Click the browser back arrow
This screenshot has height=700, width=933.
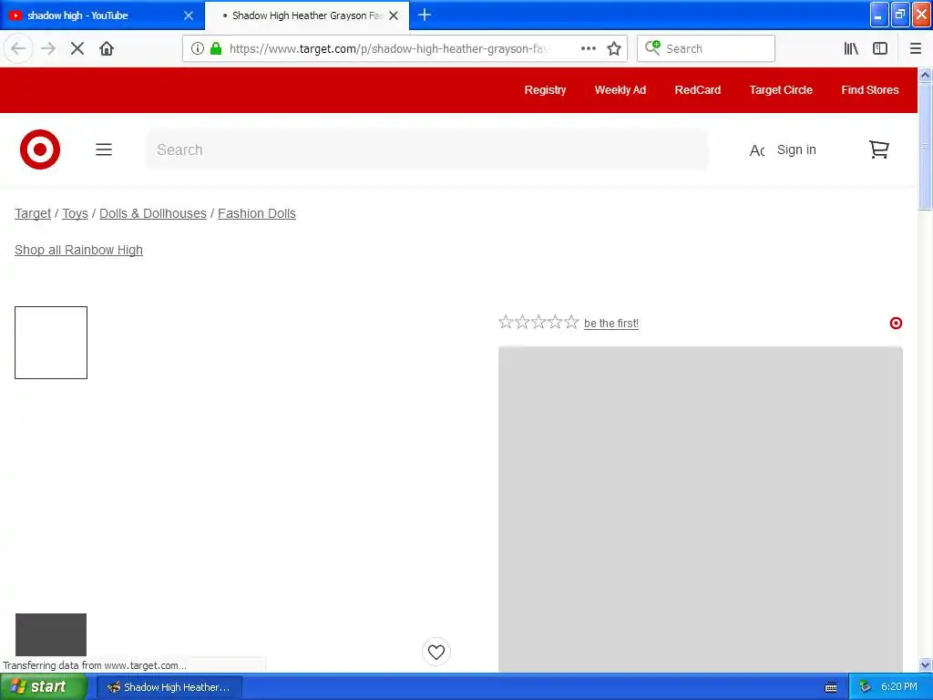[x=18, y=49]
